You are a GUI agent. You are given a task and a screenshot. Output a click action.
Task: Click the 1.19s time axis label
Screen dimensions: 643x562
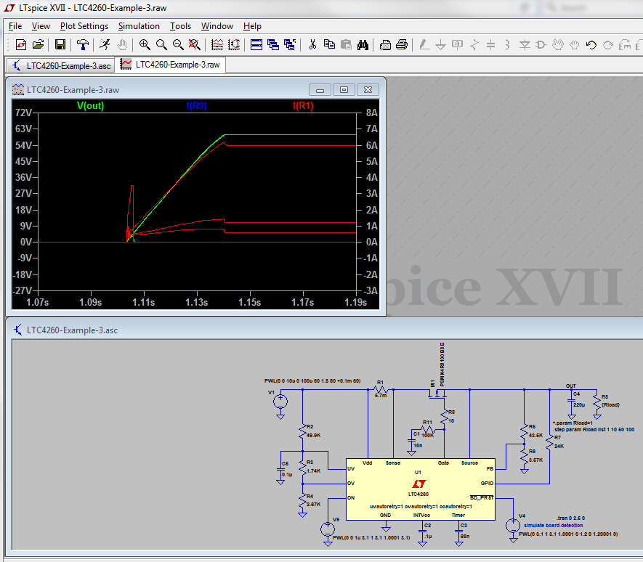click(x=355, y=303)
